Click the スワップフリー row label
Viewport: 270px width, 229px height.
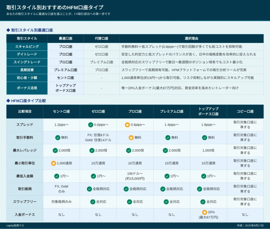pyautogui.click(x=25, y=202)
